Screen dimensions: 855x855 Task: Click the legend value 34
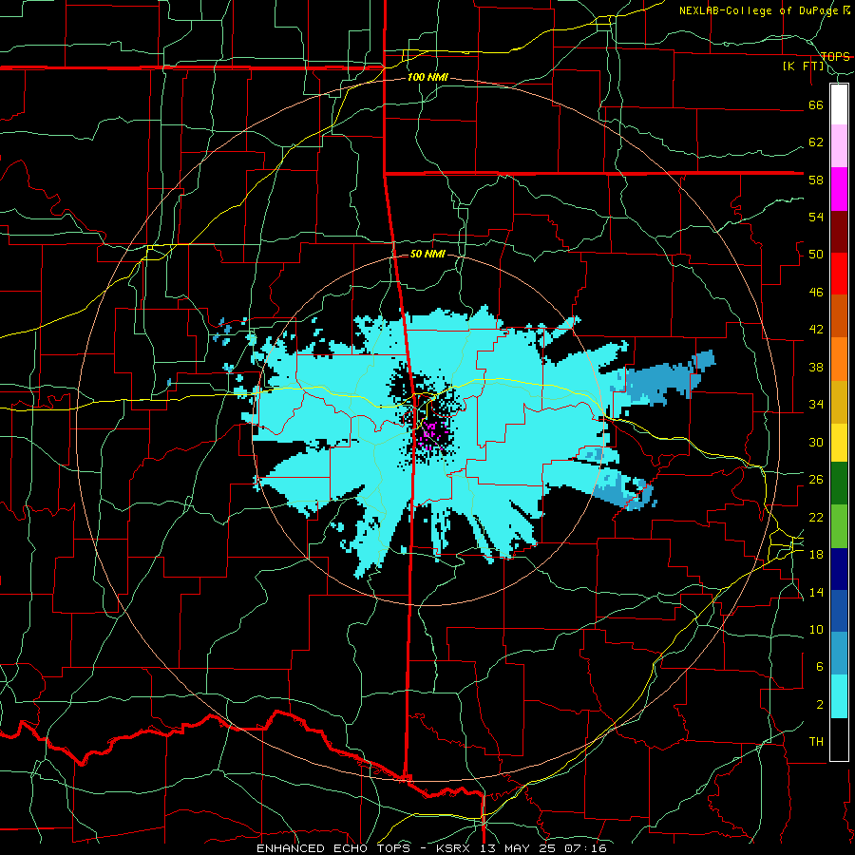tap(816, 405)
